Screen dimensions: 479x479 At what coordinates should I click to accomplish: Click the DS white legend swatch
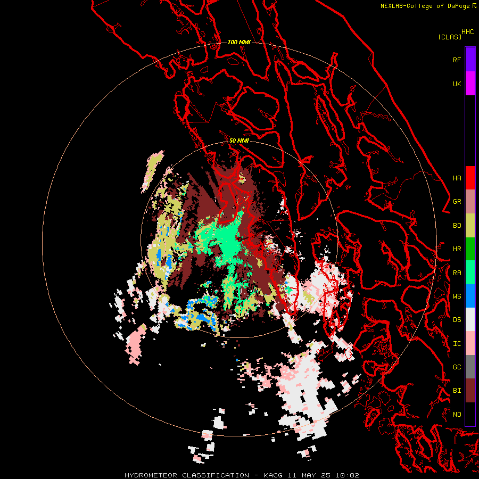pyautogui.click(x=470, y=319)
